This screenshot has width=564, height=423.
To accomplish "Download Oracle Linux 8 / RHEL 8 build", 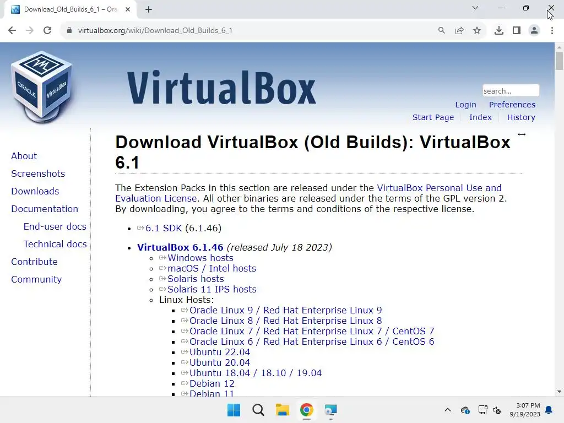I will click(286, 321).
